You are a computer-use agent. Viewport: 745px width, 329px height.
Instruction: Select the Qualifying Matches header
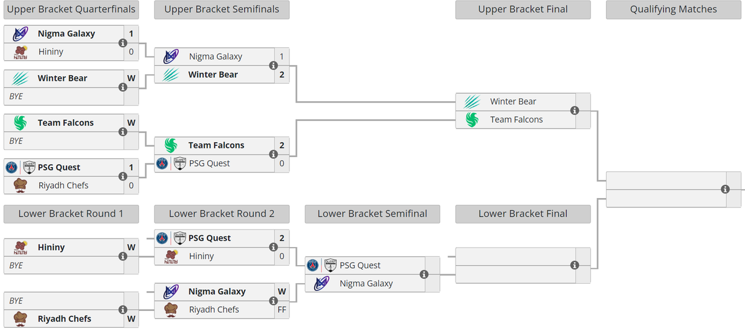674,9
